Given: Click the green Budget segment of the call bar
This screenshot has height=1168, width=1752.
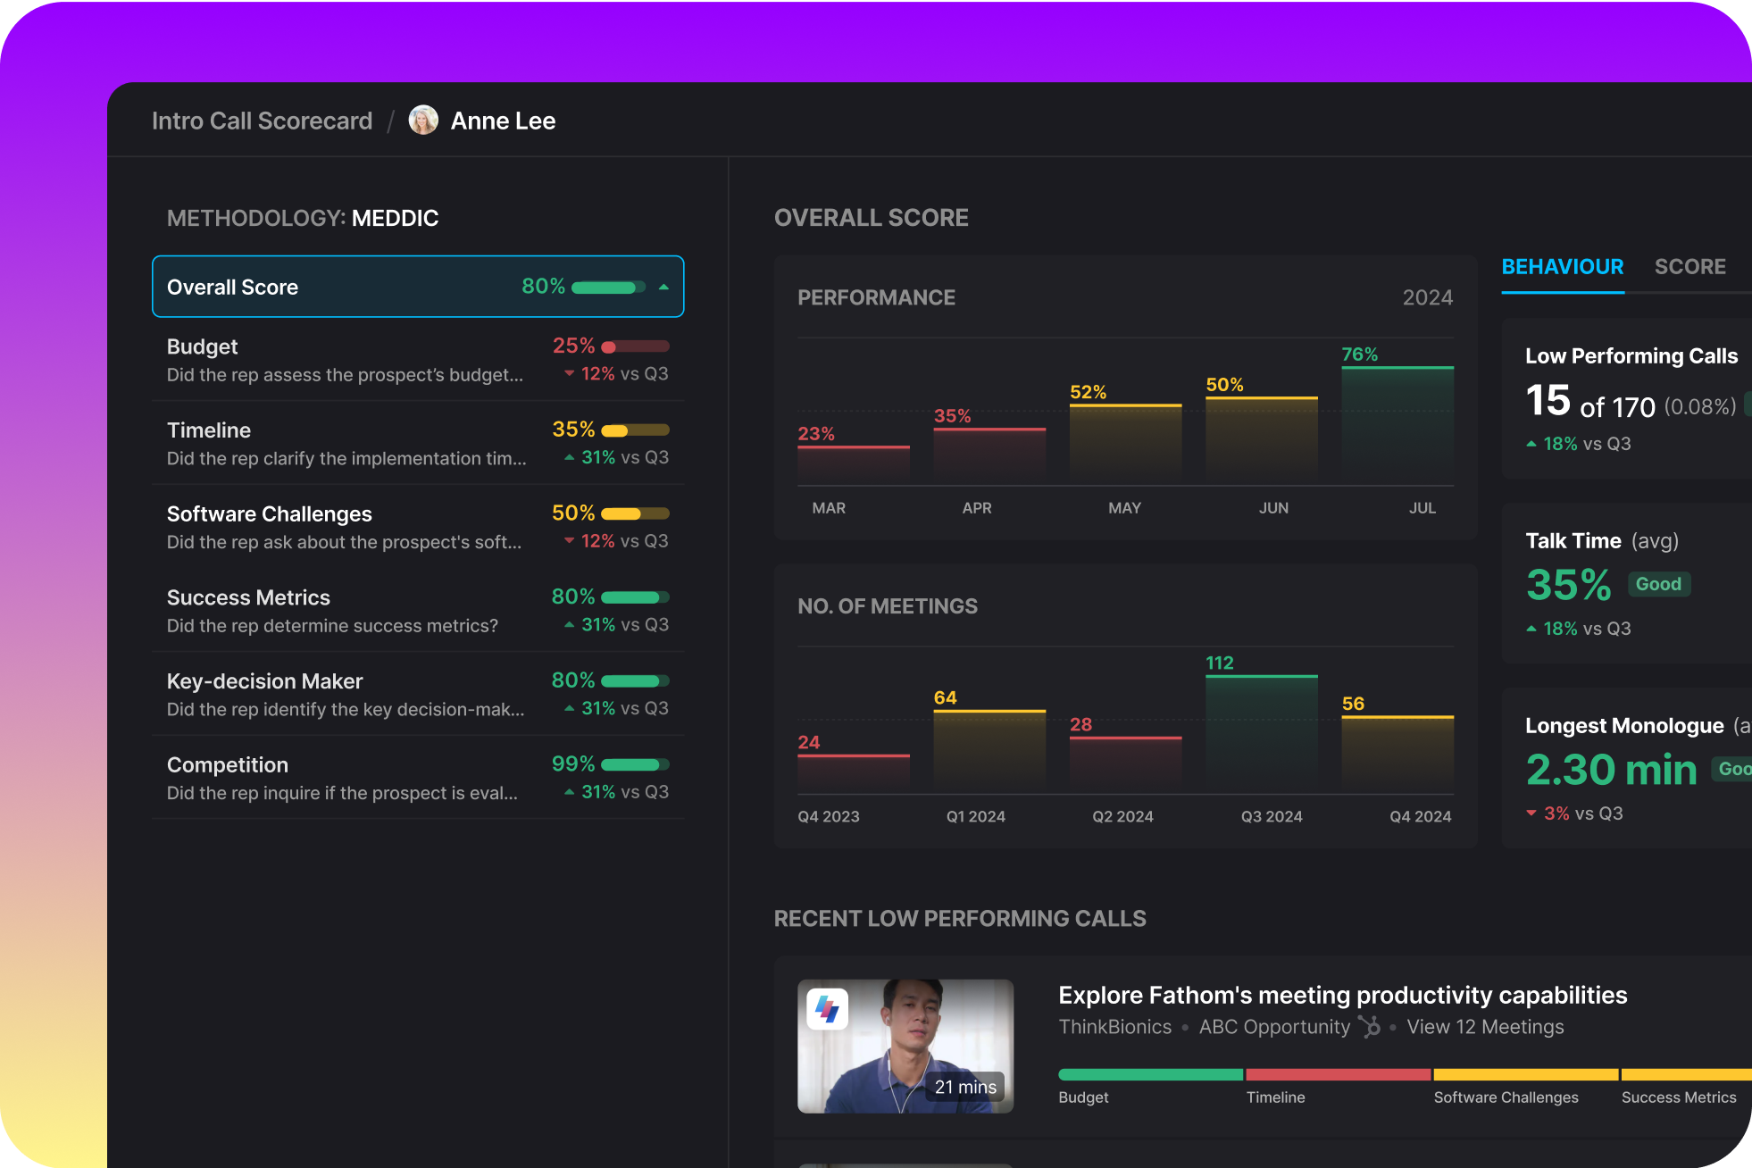Looking at the screenshot, I should click(1150, 1074).
